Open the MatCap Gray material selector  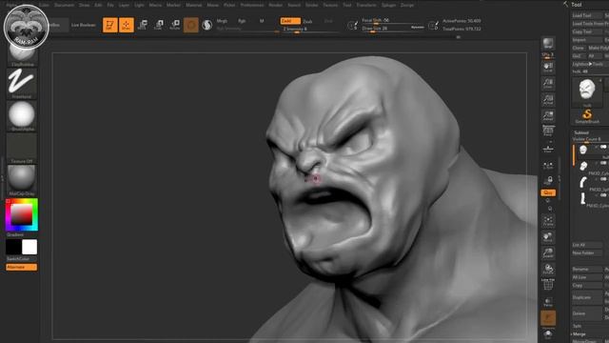(21, 180)
